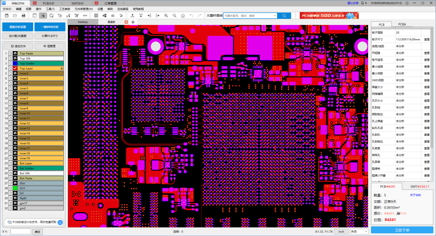Click the save icon in toolbar

coord(6,15)
